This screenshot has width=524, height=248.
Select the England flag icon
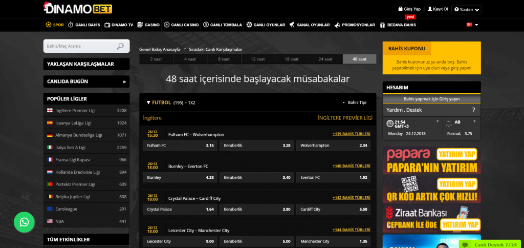tap(50, 111)
